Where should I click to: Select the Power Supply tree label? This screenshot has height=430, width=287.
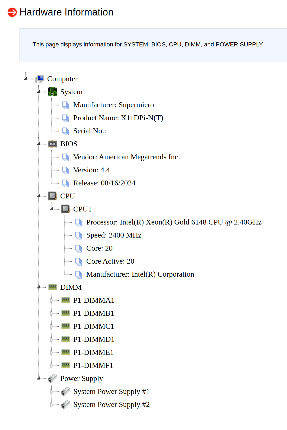[x=82, y=378]
